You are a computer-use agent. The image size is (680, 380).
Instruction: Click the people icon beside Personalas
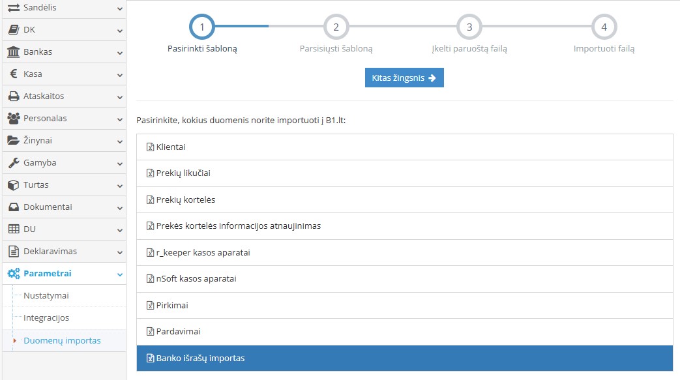[13, 119]
